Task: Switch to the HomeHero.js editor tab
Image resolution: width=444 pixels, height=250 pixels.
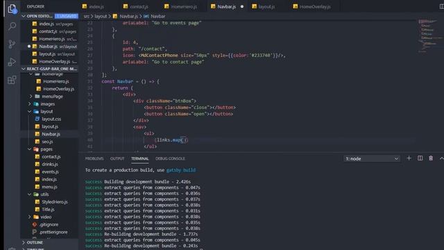Action: click(184, 6)
